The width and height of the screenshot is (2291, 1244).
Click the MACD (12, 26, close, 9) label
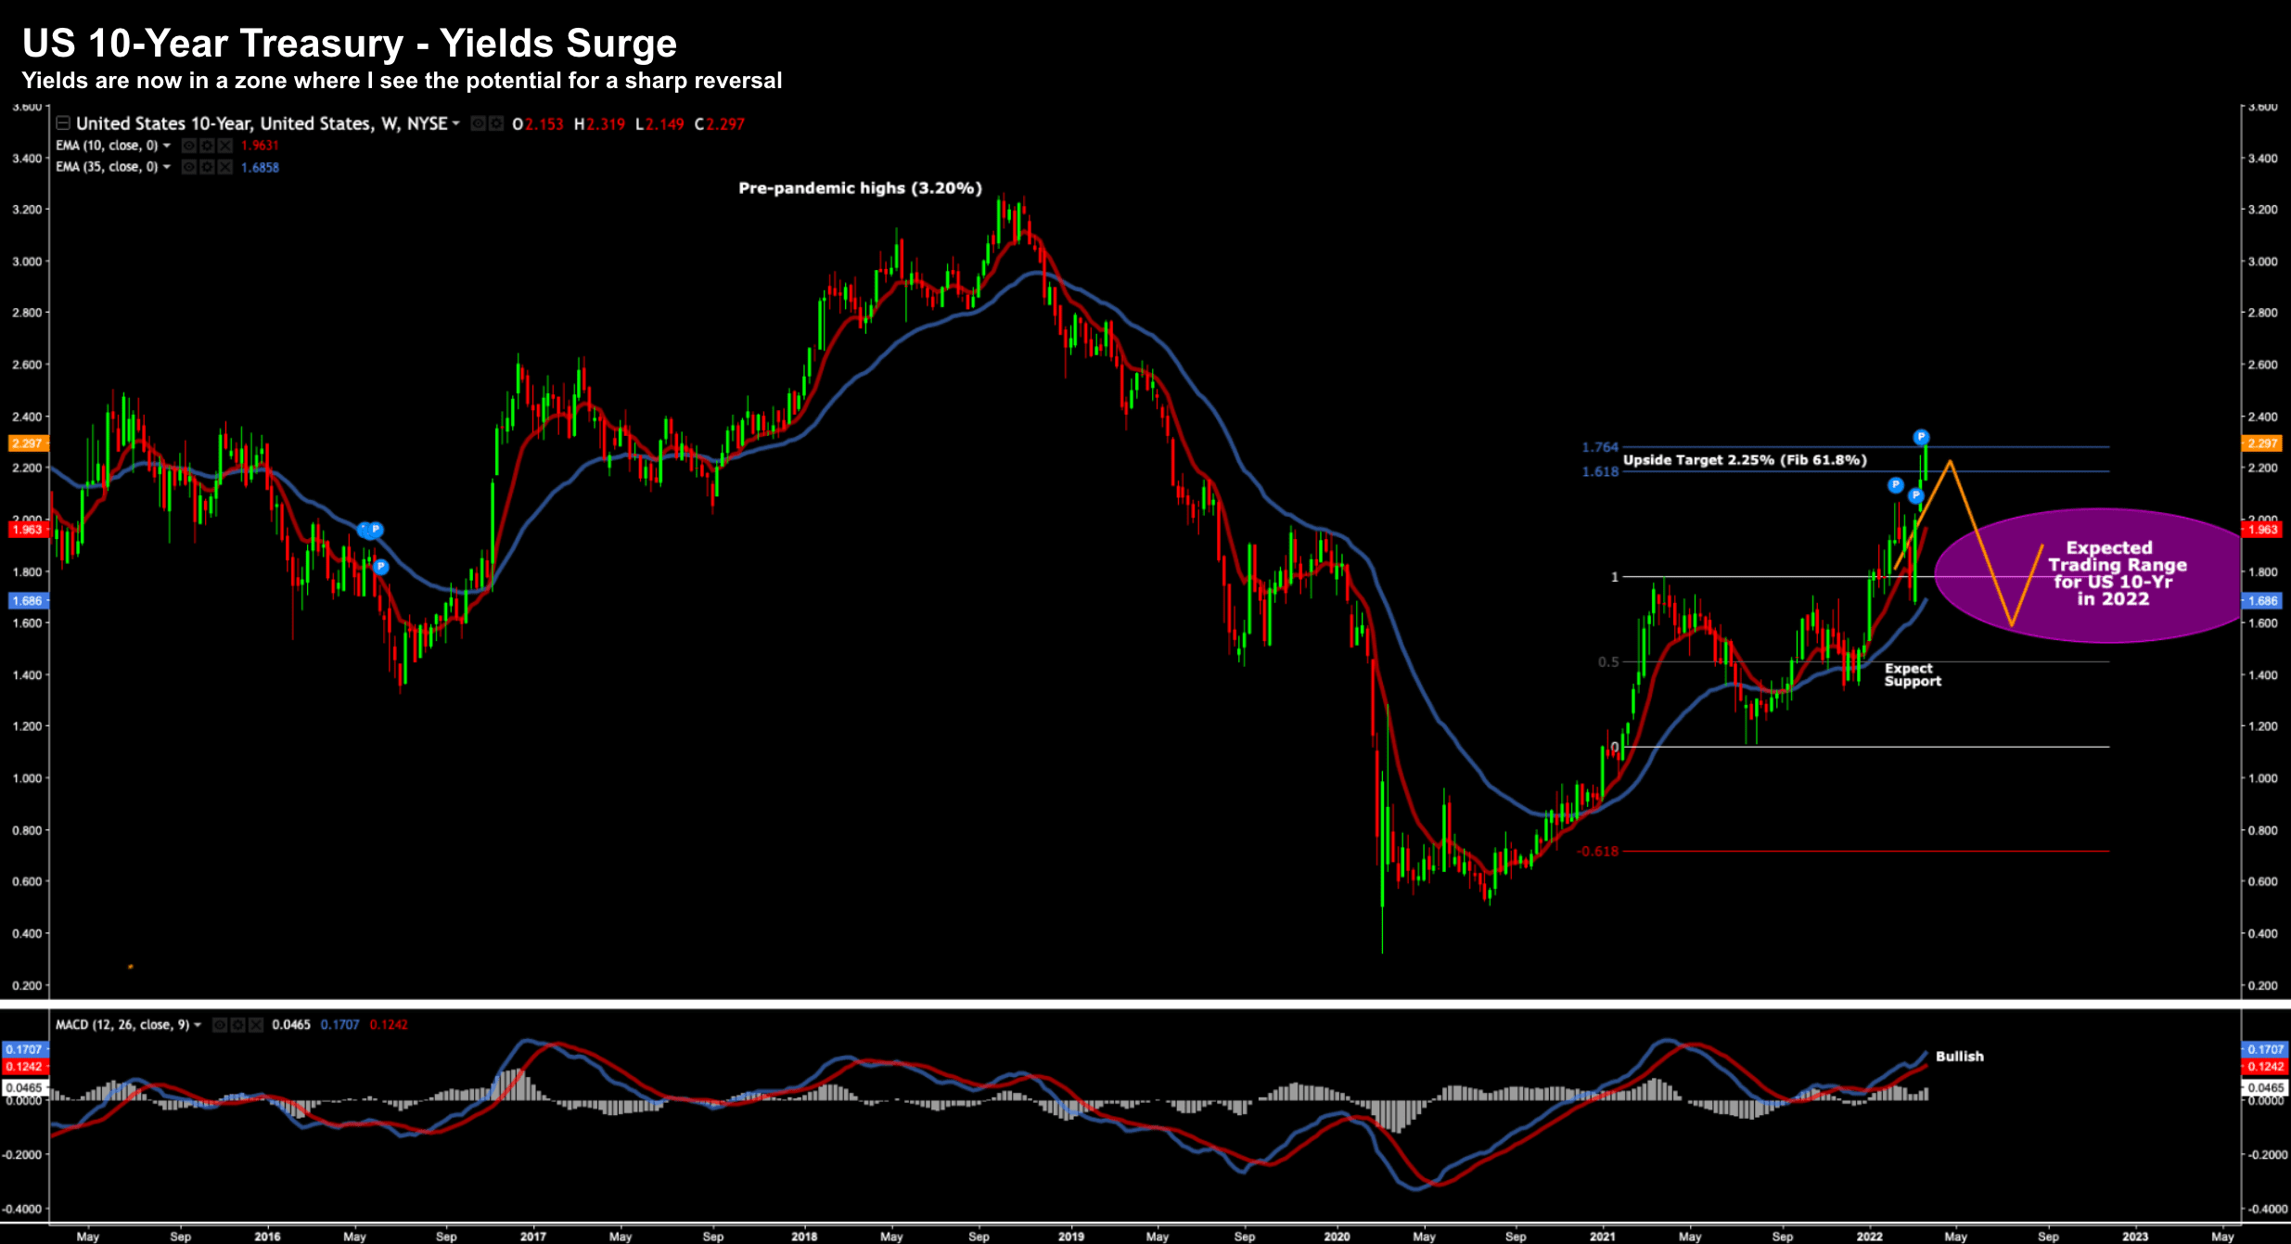pyautogui.click(x=122, y=1025)
